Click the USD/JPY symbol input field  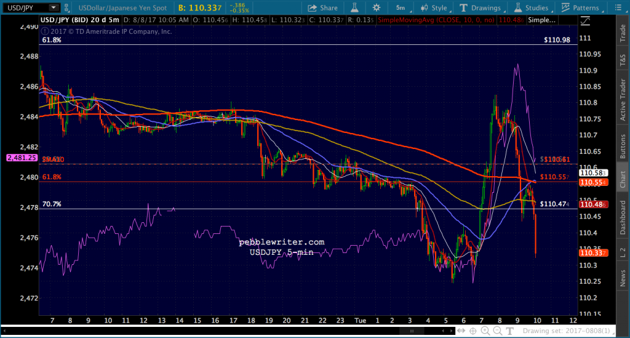(x=27, y=7)
